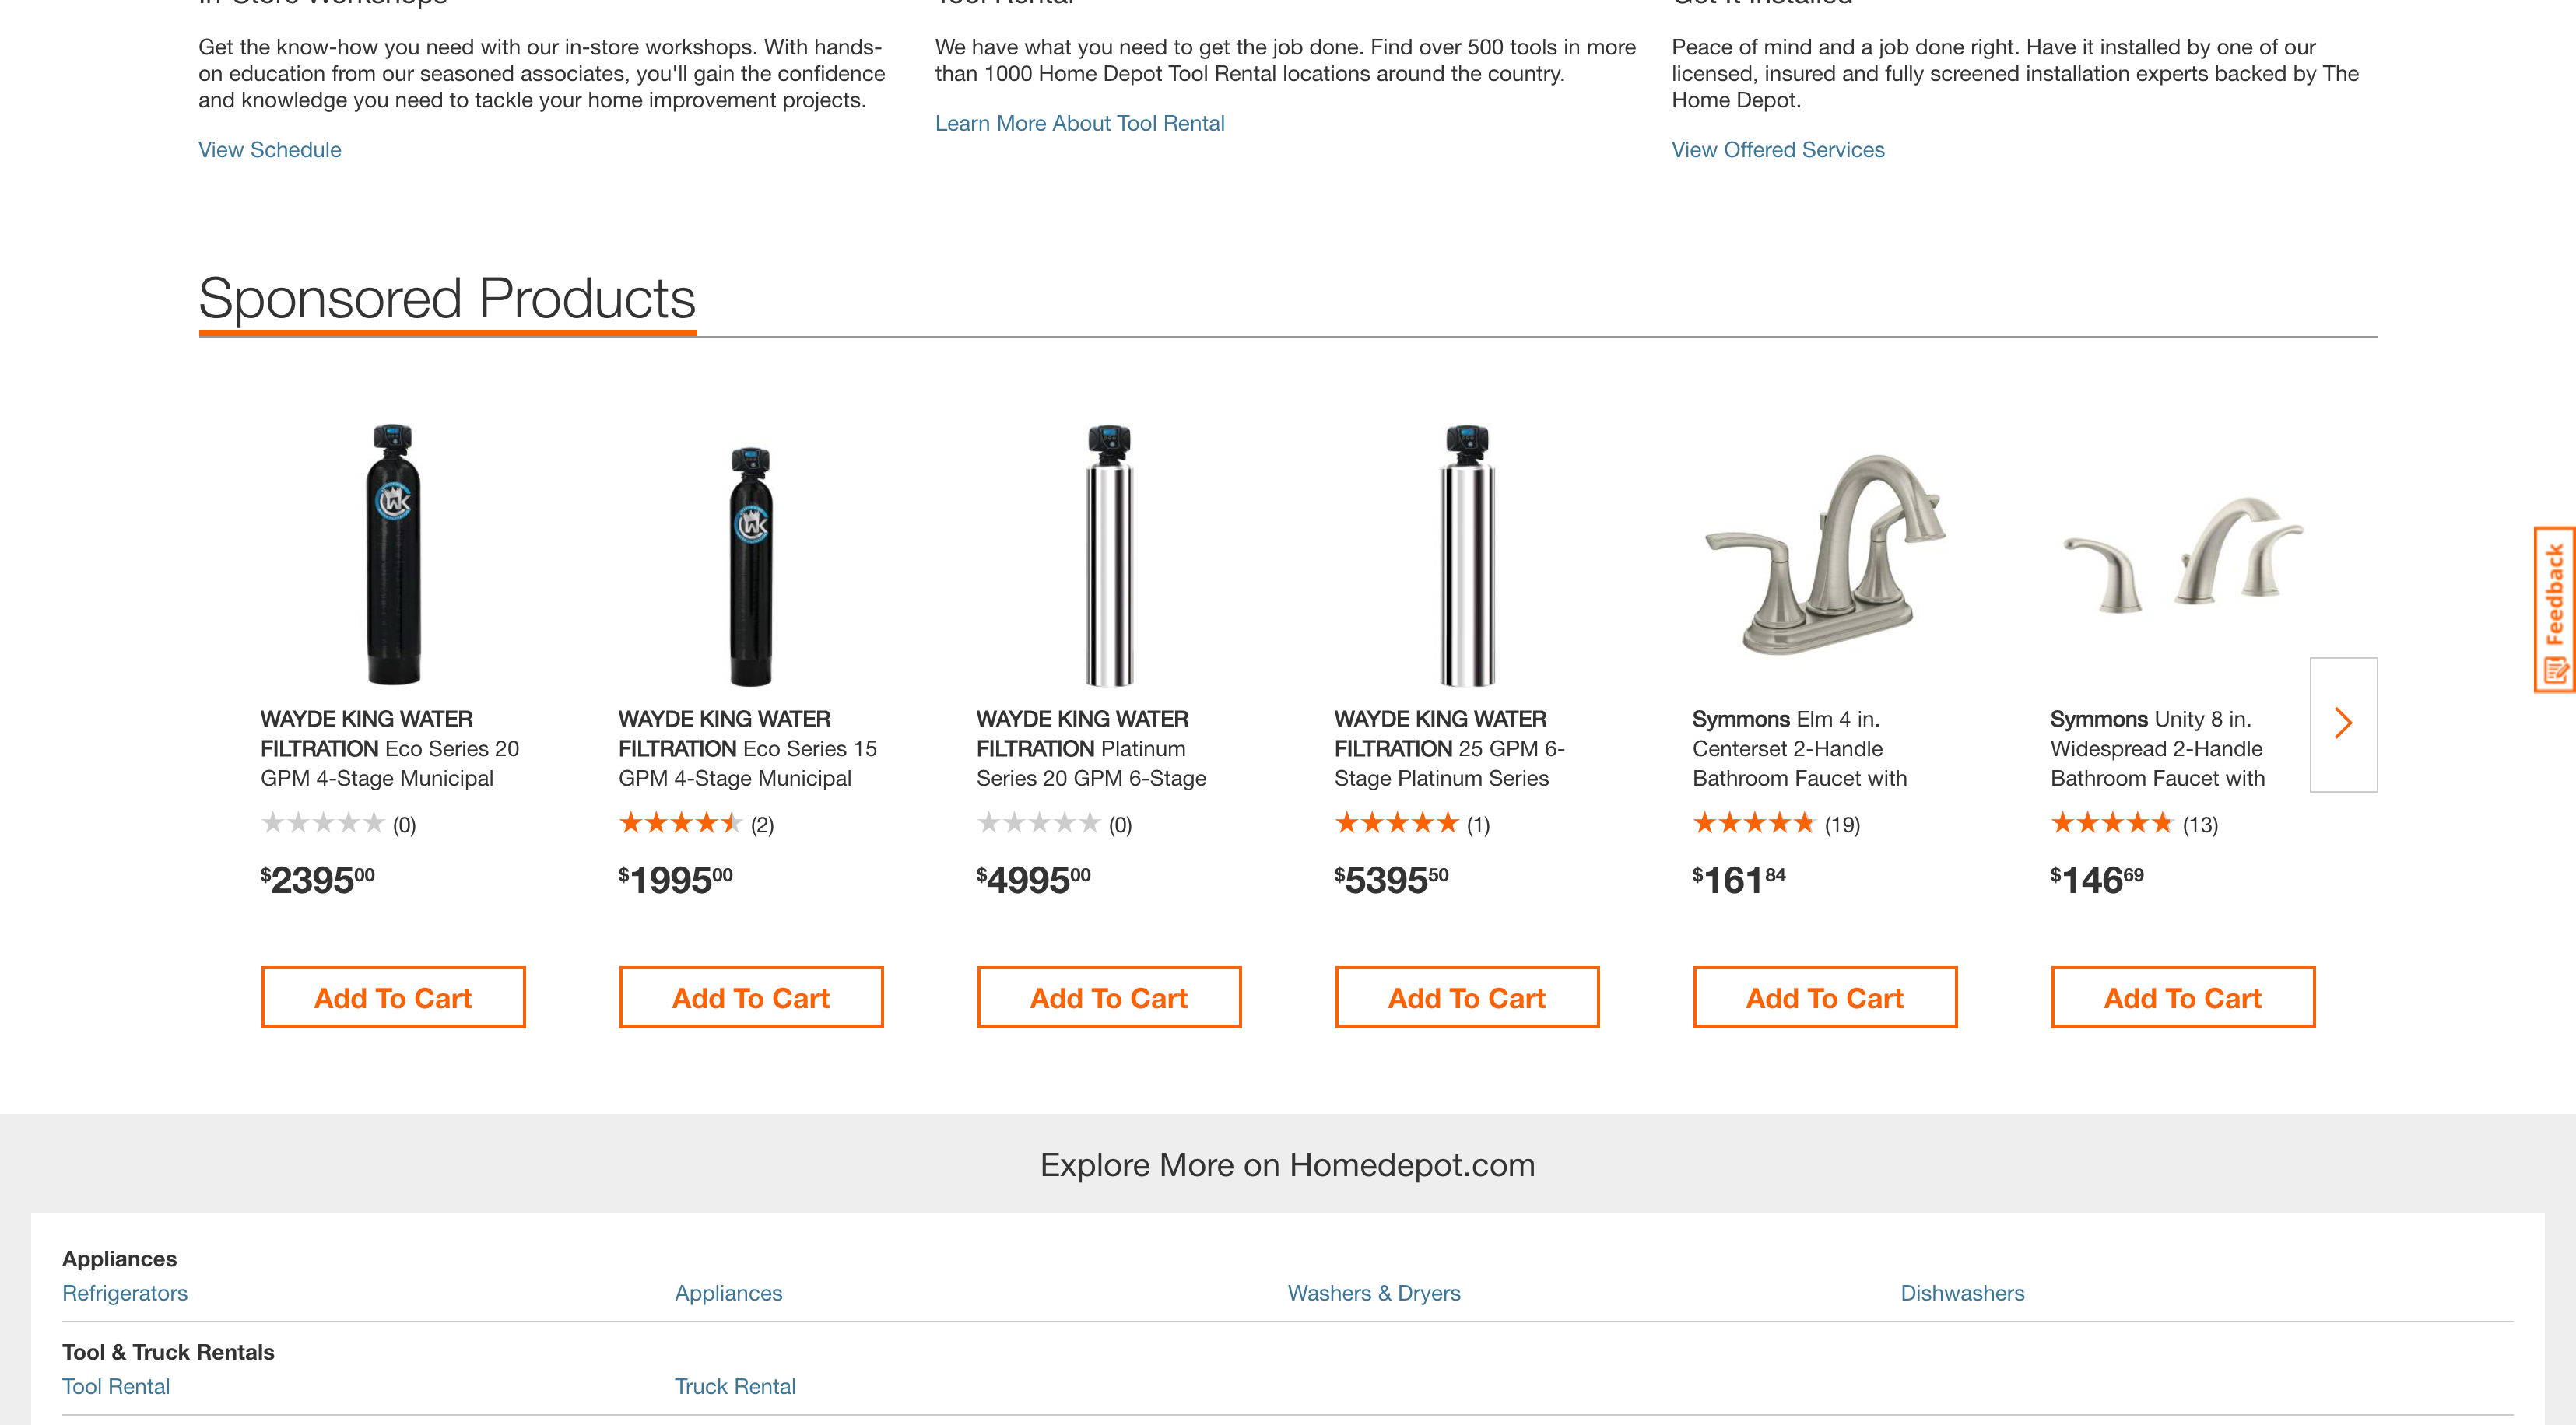The width and height of the screenshot is (2576, 1425).
Task: Open the View Offered Services link
Action: [x=1778, y=150]
